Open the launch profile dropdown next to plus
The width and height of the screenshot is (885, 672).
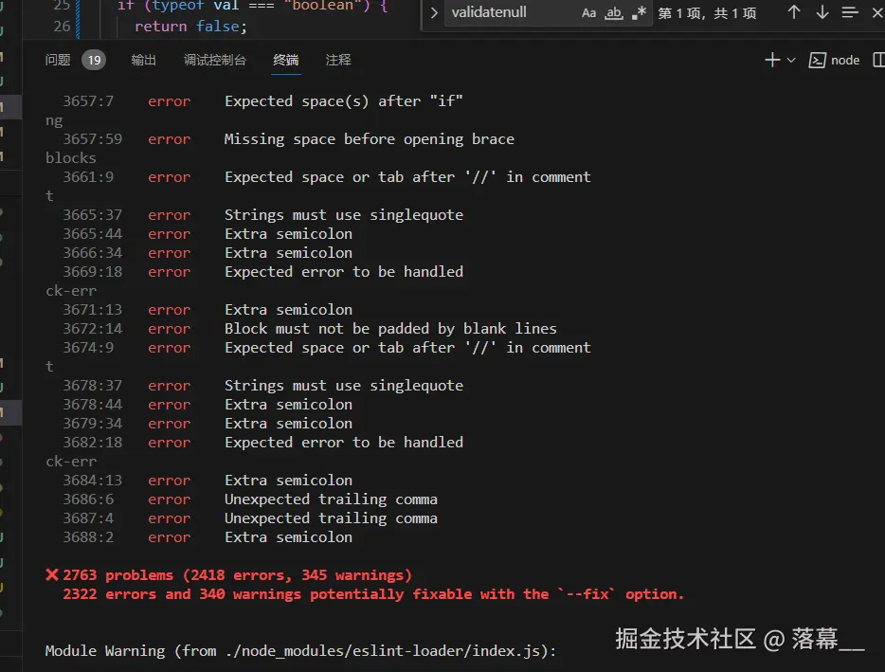coord(791,60)
